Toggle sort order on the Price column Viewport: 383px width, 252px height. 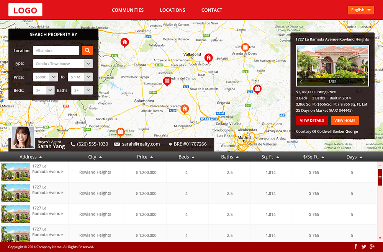pos(145,157)
